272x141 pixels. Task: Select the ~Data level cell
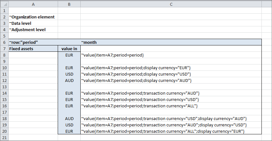(20, 23)
